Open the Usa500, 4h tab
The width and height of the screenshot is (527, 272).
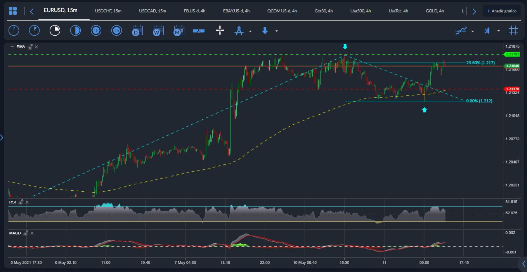click(x=361, y=11)
